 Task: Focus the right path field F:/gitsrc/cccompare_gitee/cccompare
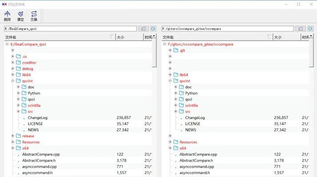coord(228,29)
